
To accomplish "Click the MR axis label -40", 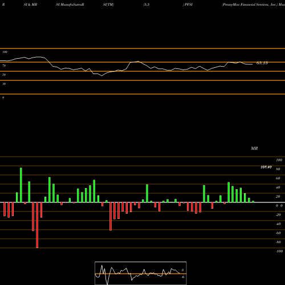I will click(278, 224).
